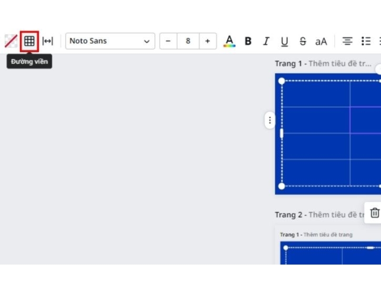Open the cell spacing adjustment icon

[x=48, y=41]
